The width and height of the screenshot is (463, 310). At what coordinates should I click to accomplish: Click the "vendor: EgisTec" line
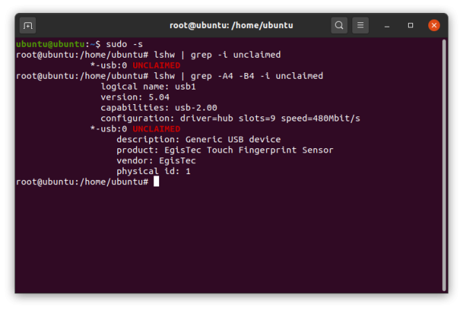156,160
